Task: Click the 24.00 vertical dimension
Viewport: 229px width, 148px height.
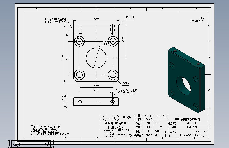Action: coord(67,33)
